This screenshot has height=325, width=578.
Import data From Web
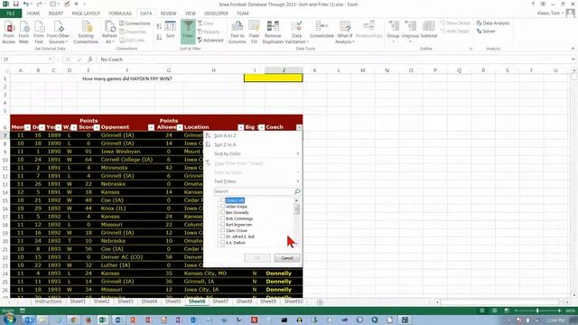click(24, 32)
